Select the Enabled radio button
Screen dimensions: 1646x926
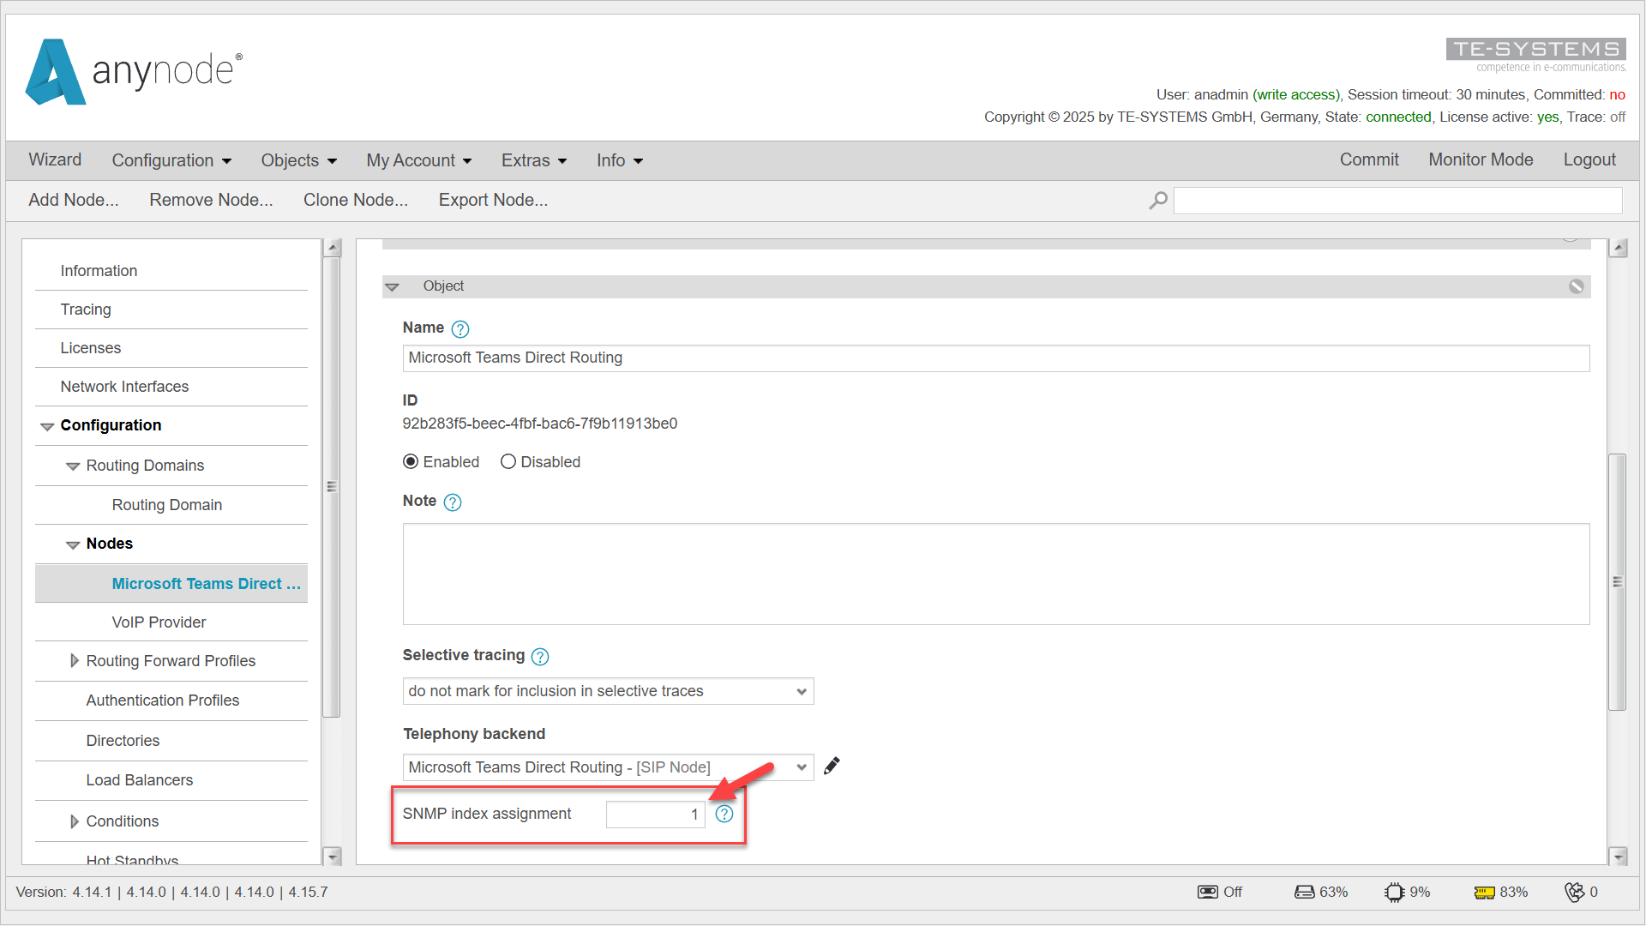coord(411,461)
